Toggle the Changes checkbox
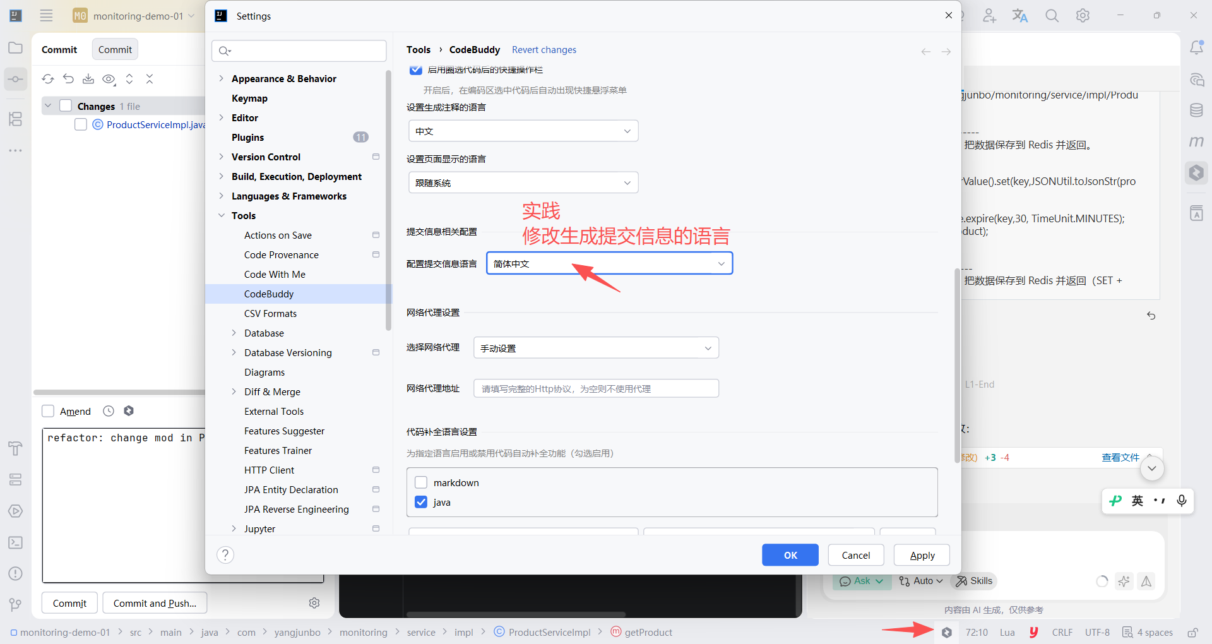This screenshot has height=644, width=1212. pos(66,105)
